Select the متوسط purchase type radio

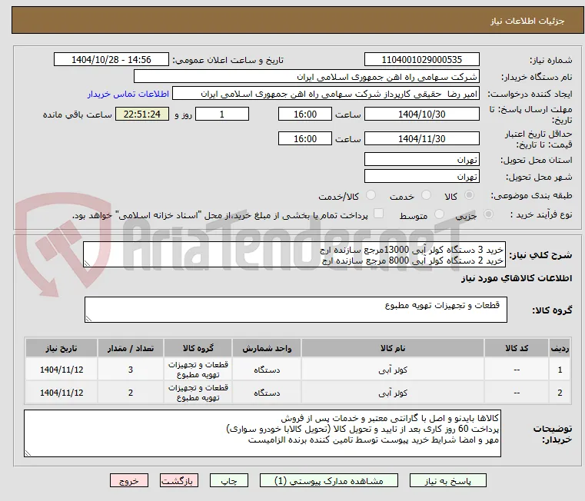pyautogui.click(x=439, y=214)
